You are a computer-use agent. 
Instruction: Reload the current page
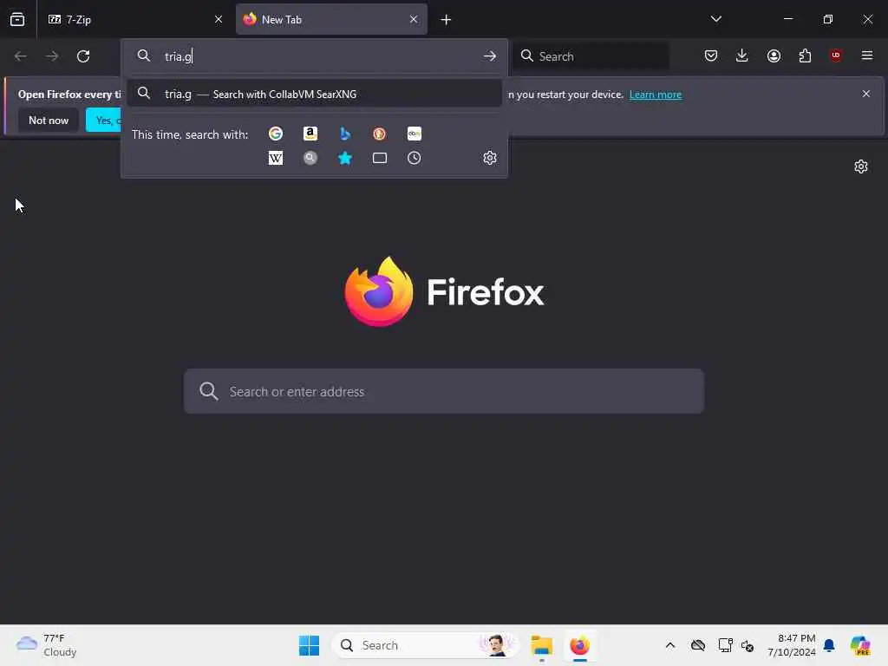83,56
